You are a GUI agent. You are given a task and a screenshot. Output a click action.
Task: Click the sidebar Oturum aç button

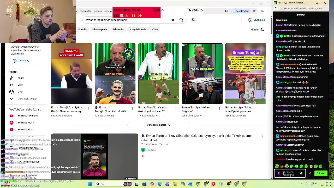click(21, 61)
